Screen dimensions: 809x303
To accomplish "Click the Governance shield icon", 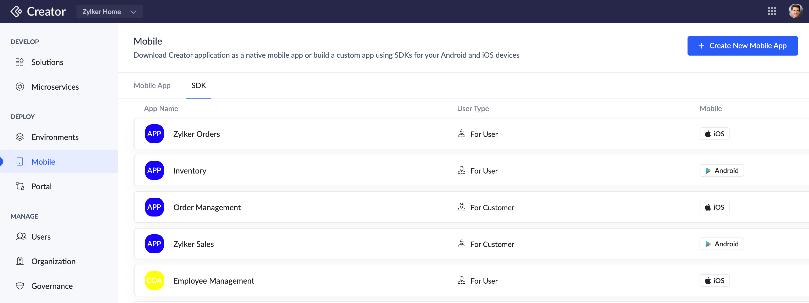I will coord(20,286).
